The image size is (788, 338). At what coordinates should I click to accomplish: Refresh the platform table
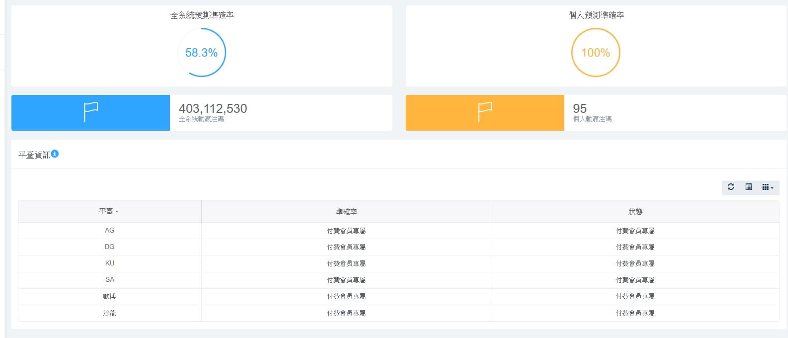point(731,187)
